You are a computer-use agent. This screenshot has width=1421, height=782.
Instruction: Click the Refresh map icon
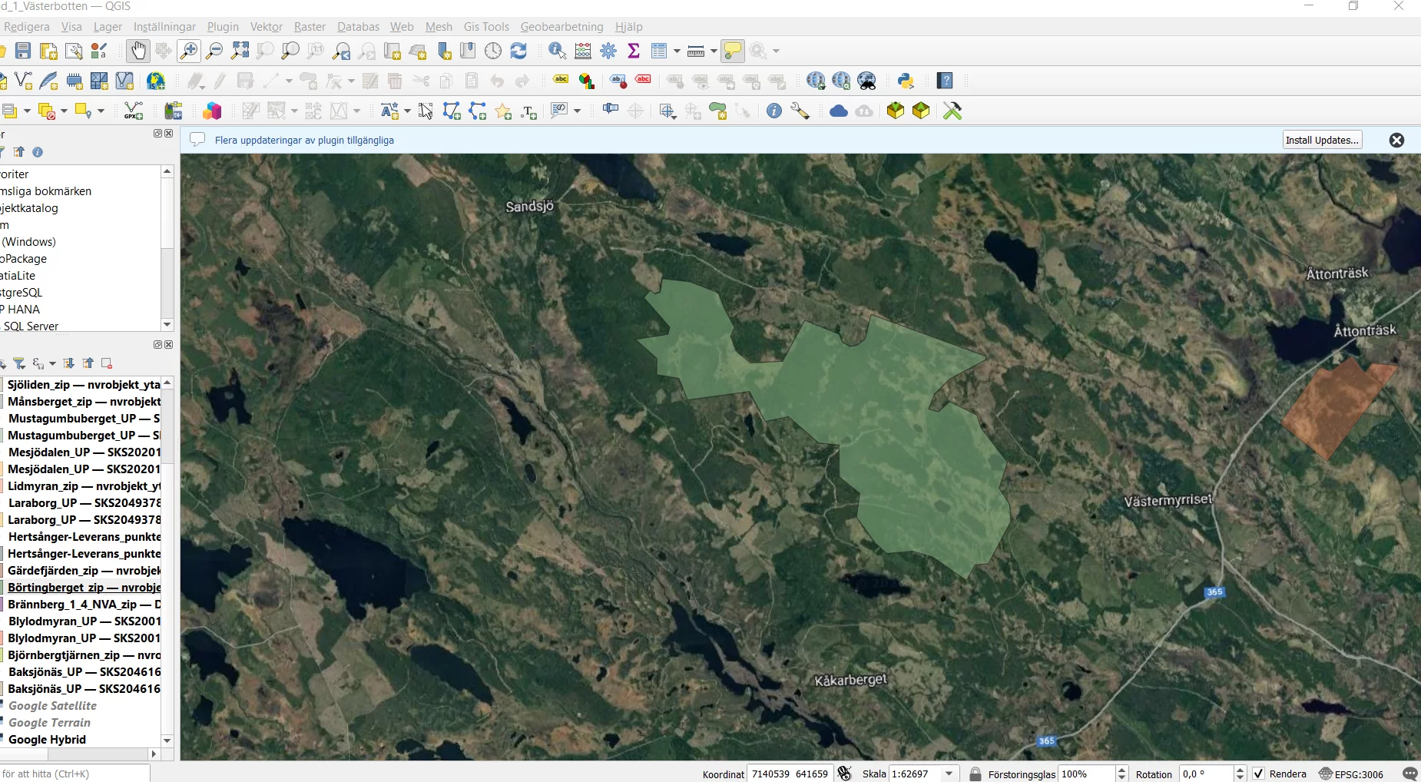pos(518,51)
